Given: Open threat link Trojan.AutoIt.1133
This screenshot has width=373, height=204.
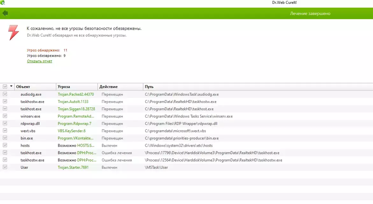Looking at the screenshot, I should click(x=73, y=102).
